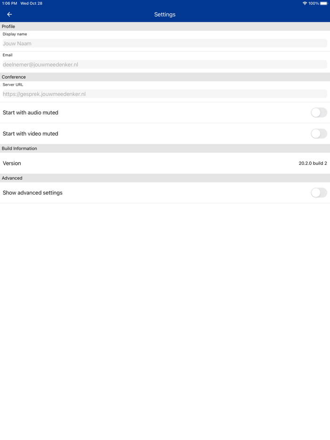Image resolution: width=330 pixels, height=440 pixels.
Task: Toggle Start with video muted switch
Action: point(319,134)
